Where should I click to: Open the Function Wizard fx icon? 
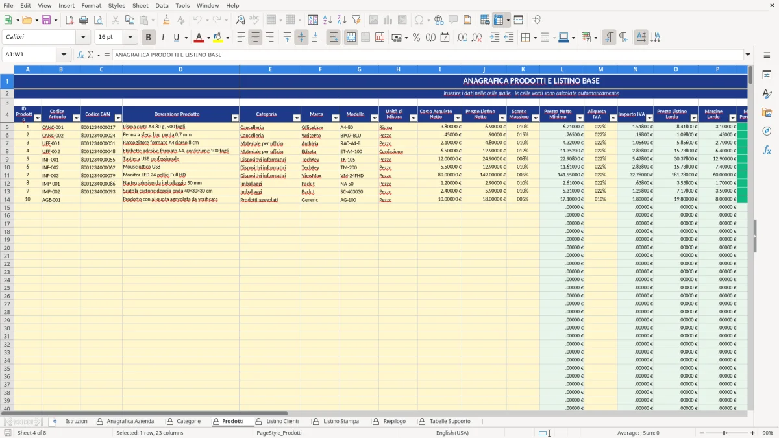pos(81,55)
